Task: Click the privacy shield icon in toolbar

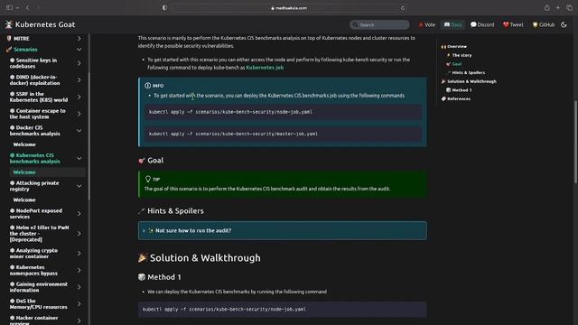Action: click(164, 8)
